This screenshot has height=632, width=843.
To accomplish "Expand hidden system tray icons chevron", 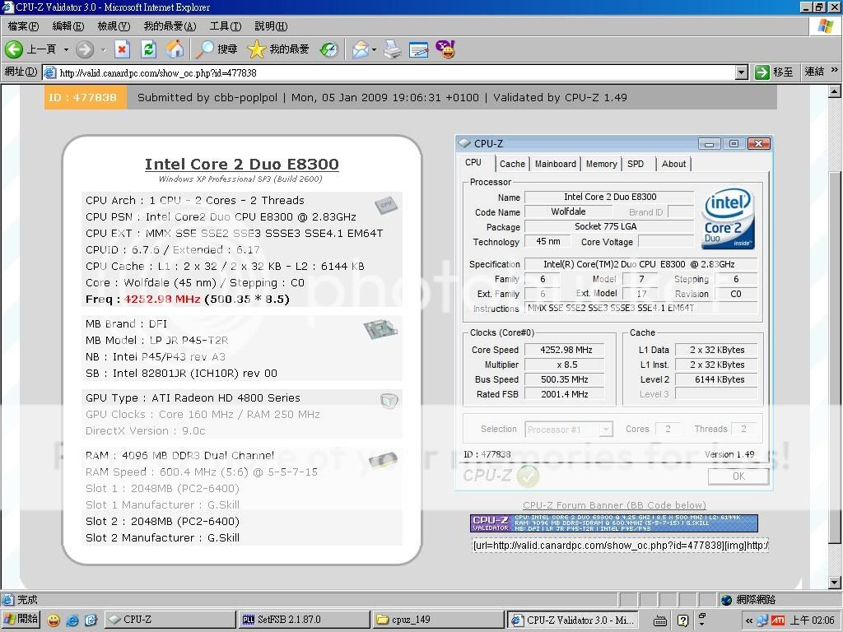I will tap(748, 620).
